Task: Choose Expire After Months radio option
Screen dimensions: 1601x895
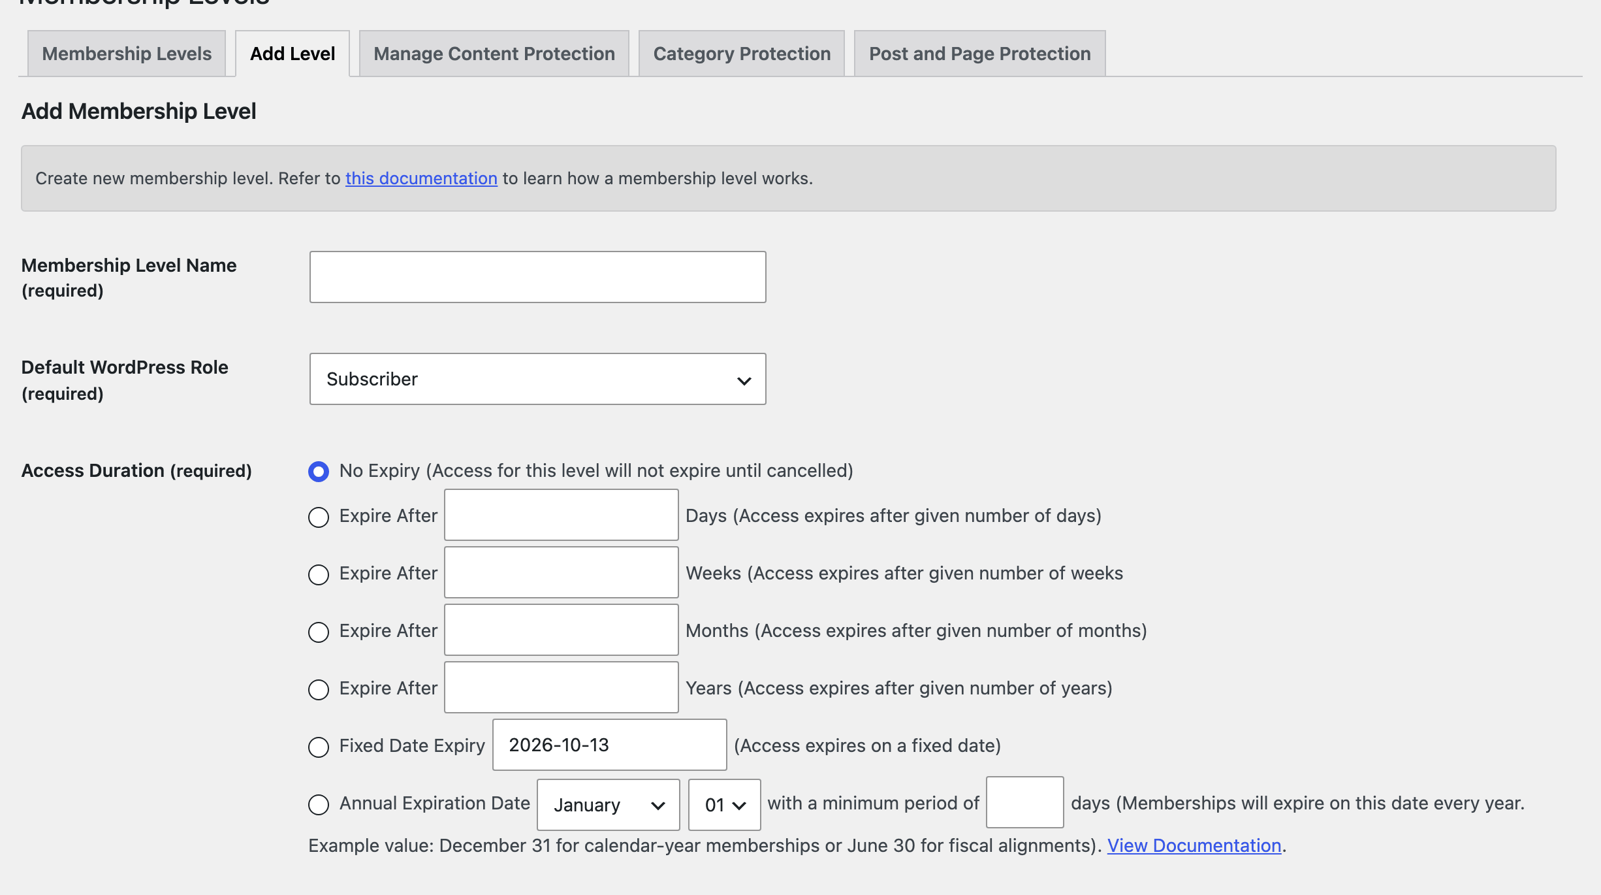Action: point(319,632)
